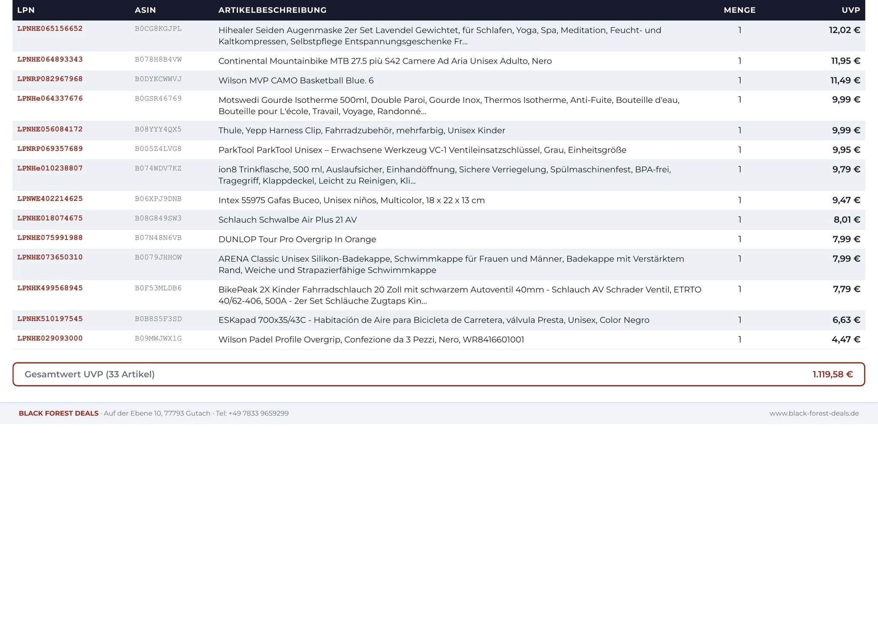Screen dimensions: 878x621
Task: Click the Gesamtwert UVP (33 Artikel) label
Action: (90, 374)
